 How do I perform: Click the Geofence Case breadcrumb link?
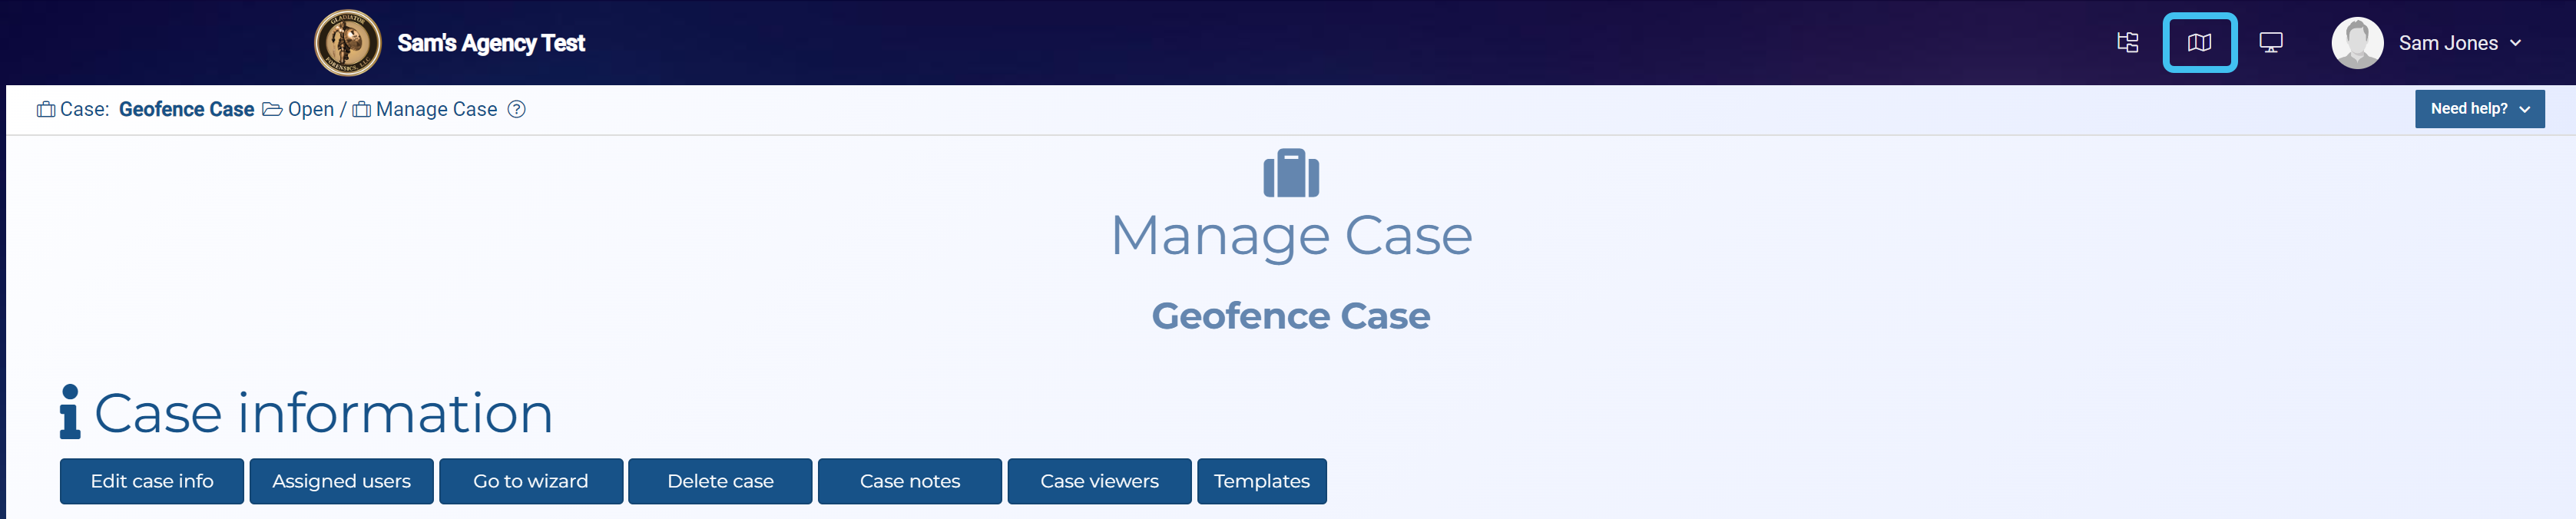pos(186,110)
